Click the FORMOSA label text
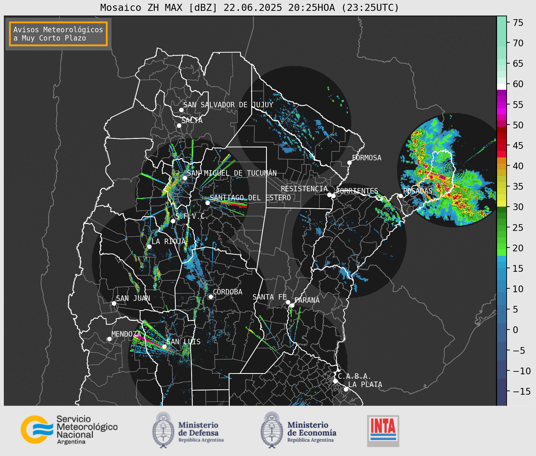The width and height of the screenshot is (536, 456). coord(367,158)
